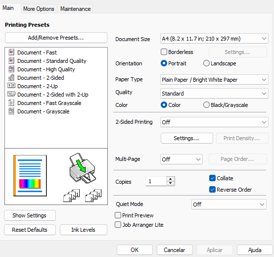274x257 pixels.
Task: Choose the Color radio option
Action: tap(164, 105)
